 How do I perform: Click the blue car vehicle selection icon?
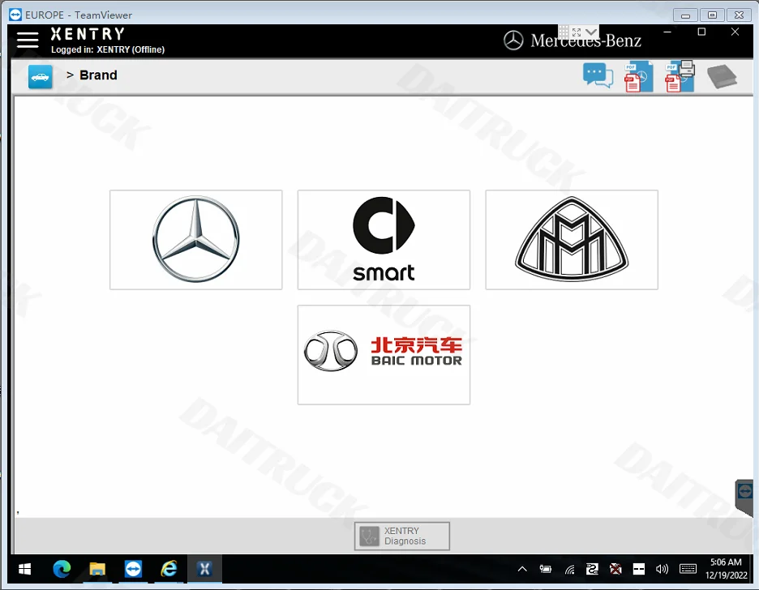pos(41,77)
